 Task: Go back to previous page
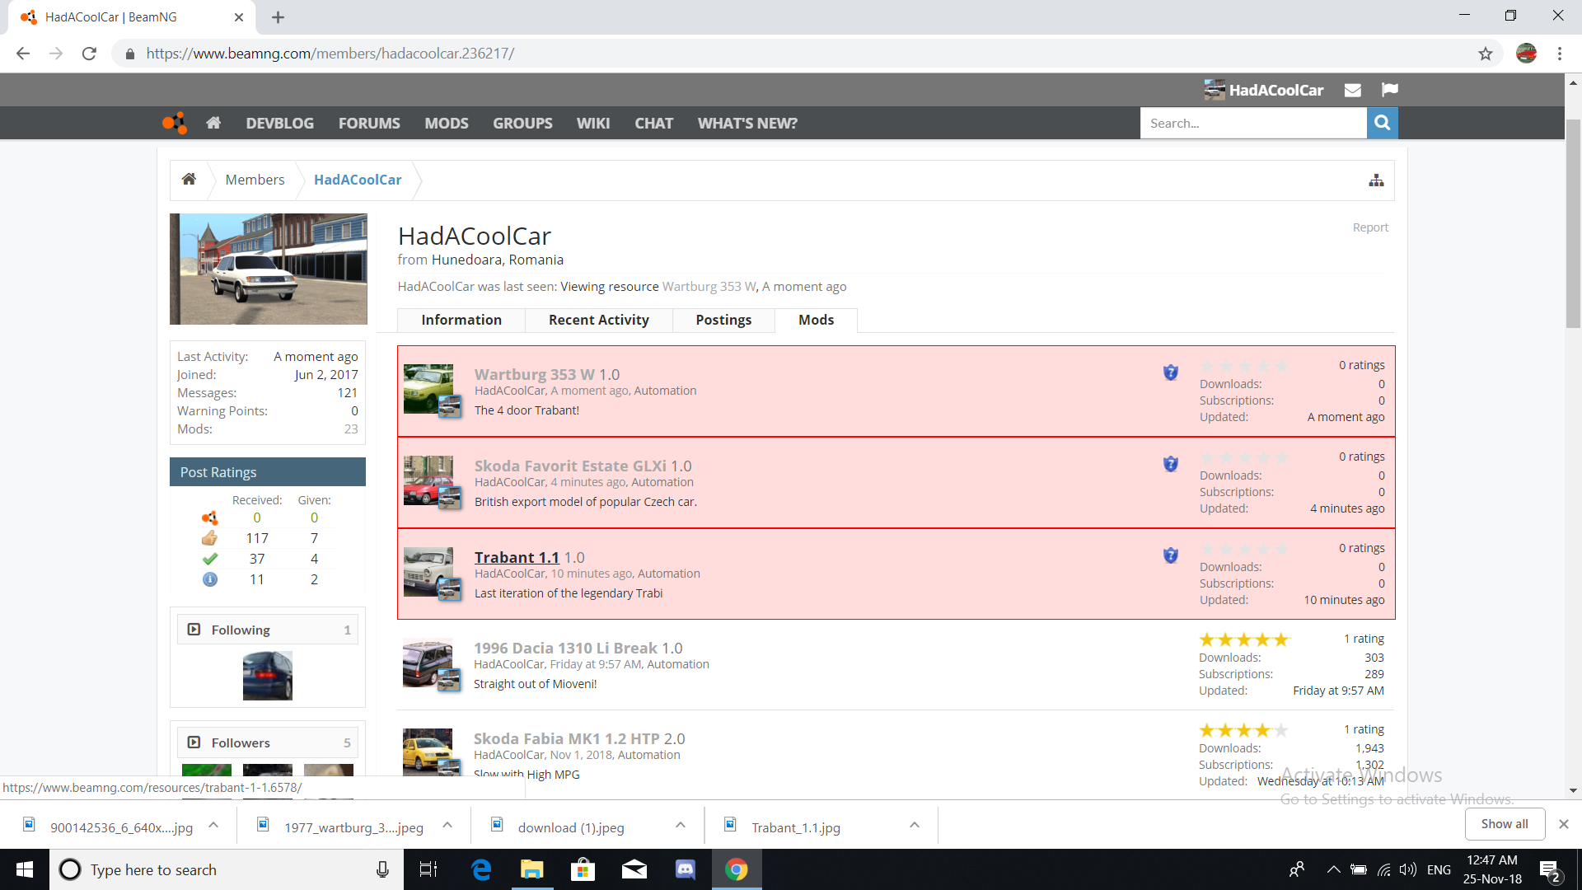[23, 54]
